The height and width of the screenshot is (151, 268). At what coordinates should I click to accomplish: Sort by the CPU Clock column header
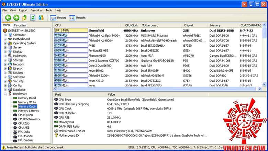tap(131, 25)
